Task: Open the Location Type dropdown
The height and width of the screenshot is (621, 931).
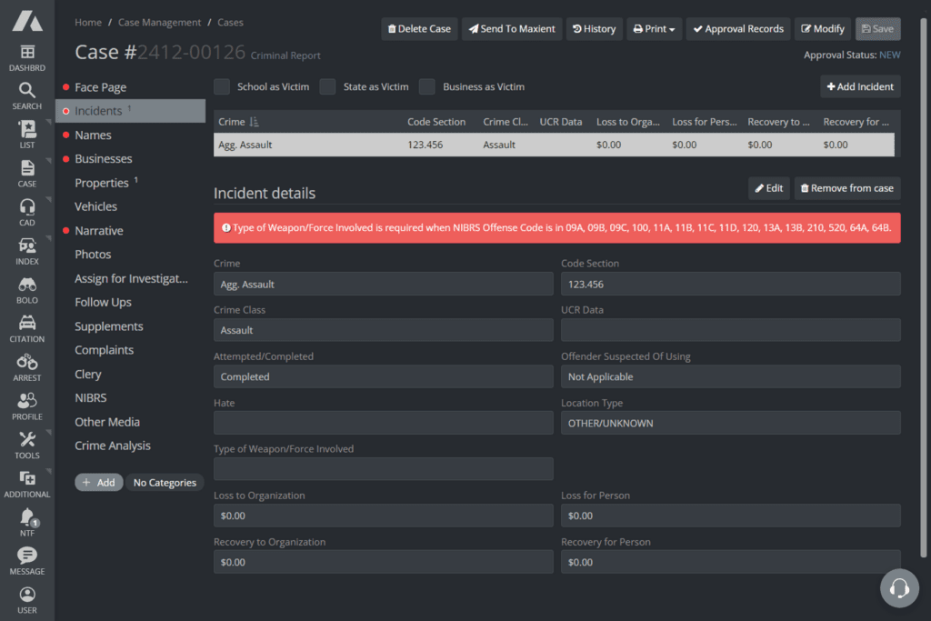Action: (x=728, y=422)
